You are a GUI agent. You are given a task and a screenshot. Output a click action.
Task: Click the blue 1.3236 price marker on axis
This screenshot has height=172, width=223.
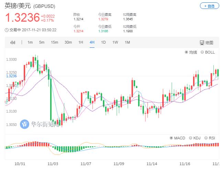(x=11, y=76)
